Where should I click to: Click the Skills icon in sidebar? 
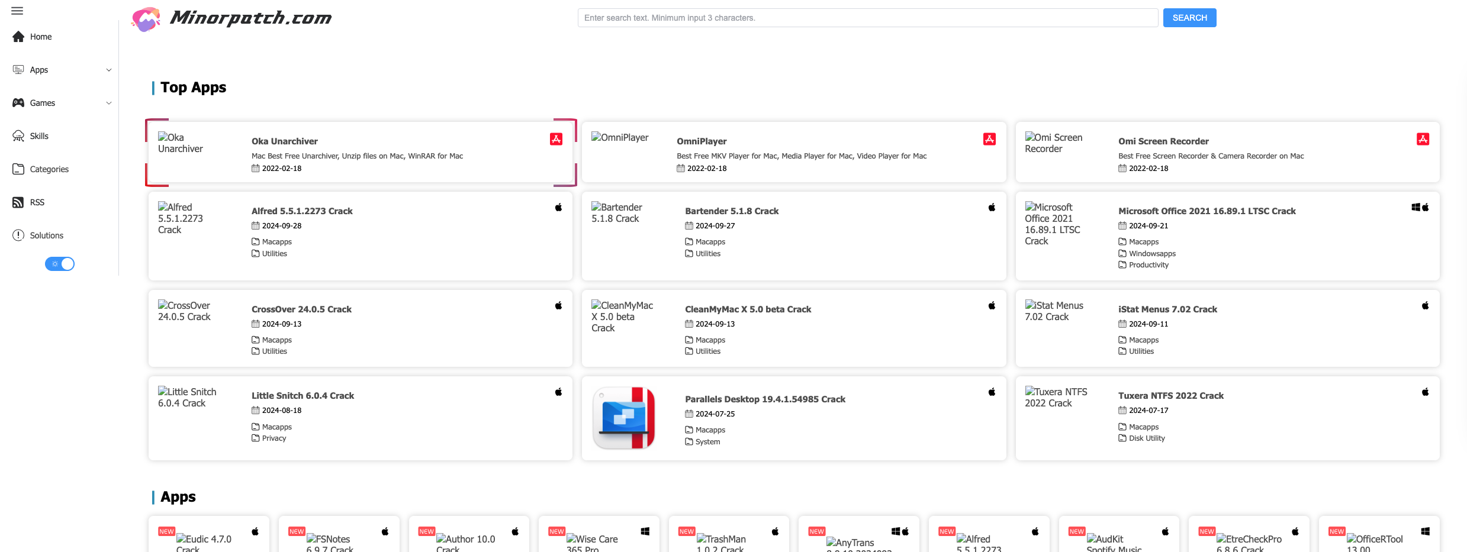point(18,136)
